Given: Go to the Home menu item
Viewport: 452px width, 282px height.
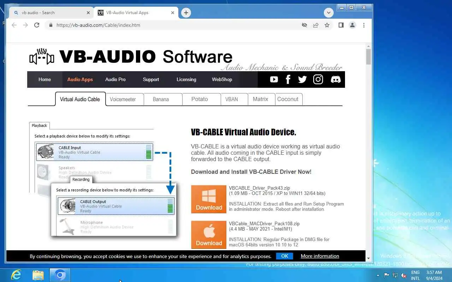Looking at the screenshot, I should click(x=44, y=79).
